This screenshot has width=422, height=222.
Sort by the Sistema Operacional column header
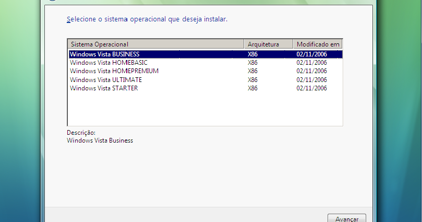(x=156, y=44)
